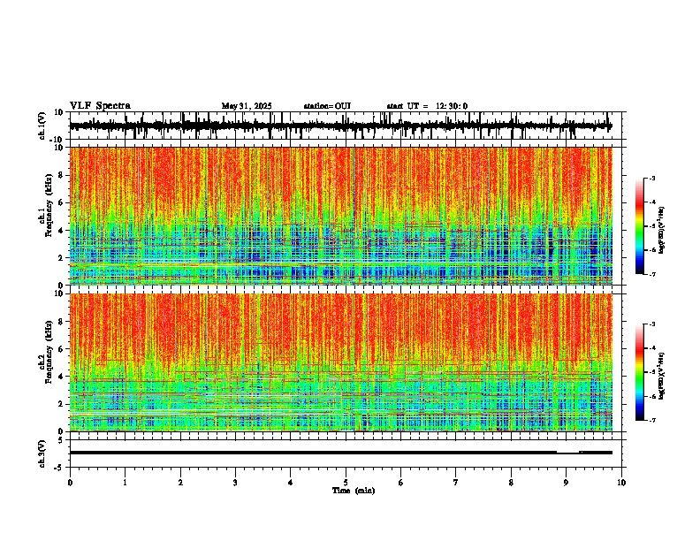Click the 'VLF Spectra' plot title
The height and width of the screenshot is (541, 700).
coord(100,106)
